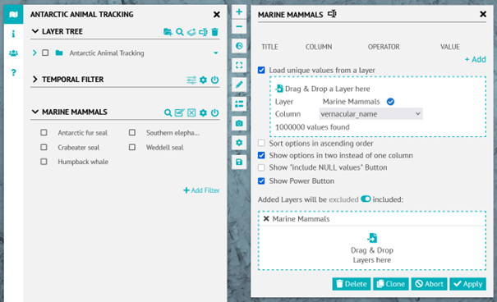Toggle Marine Mammals filter power button
Viewport: 497px width, 302px height.
pos(215,112)
